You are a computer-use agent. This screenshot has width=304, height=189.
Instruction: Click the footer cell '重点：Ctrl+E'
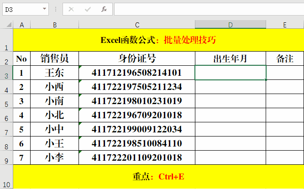(x=158, y=177)
